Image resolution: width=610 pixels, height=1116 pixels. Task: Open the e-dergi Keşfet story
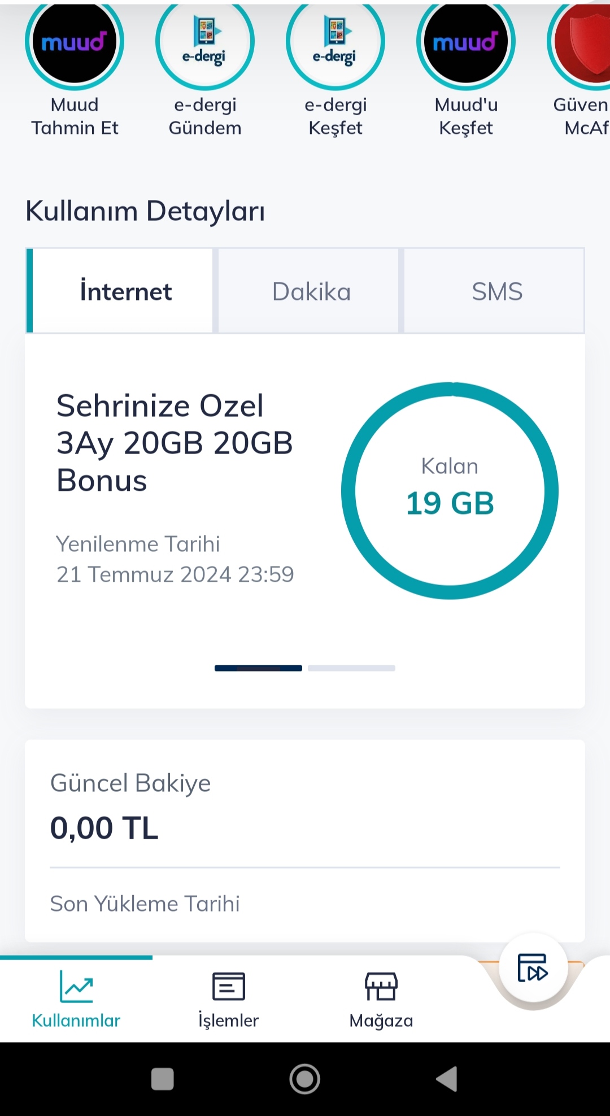(335, 42)
